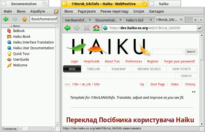Open the Help/Guide link
Image resolution: width=205 pixels, height=132 pixels.
click(92, 61)
